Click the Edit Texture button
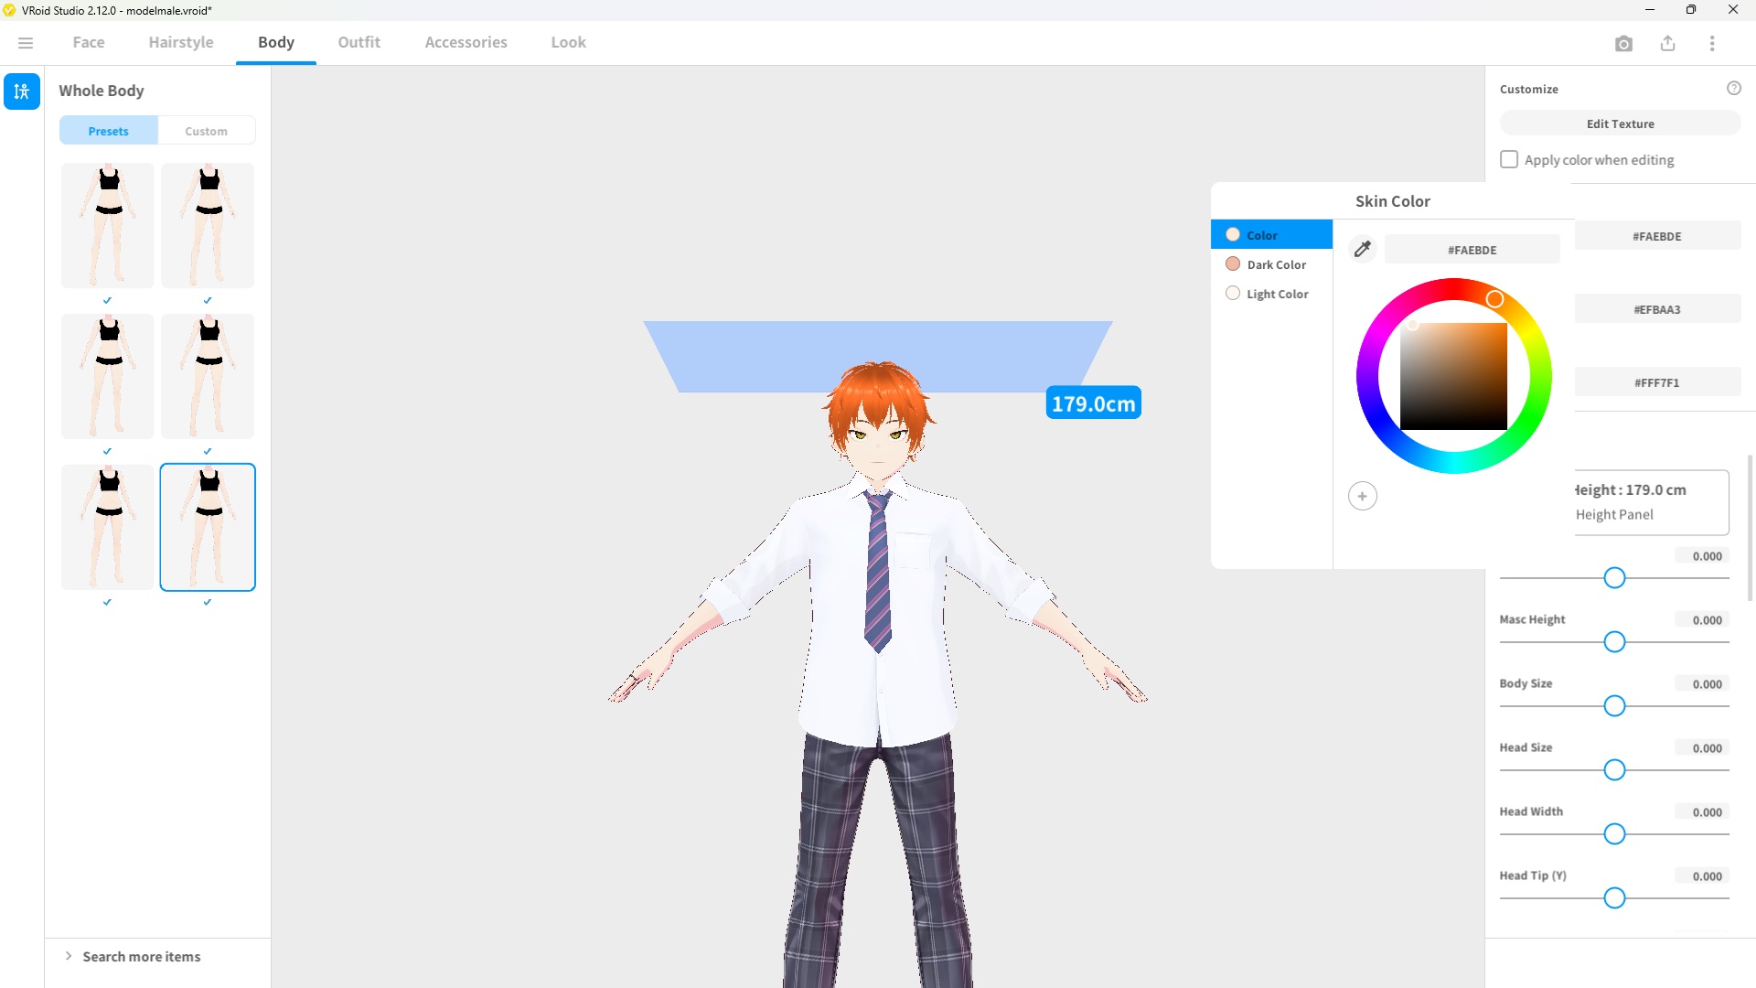The width and height of the screenshot is (1756, 988). (x=1619, y=123)
